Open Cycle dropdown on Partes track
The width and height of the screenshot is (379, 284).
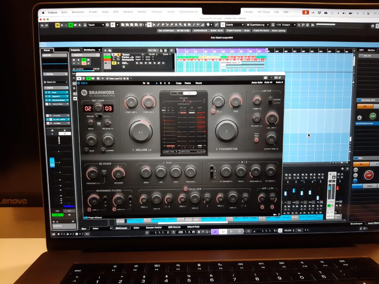pyautogui.click(x=150, y=57)
